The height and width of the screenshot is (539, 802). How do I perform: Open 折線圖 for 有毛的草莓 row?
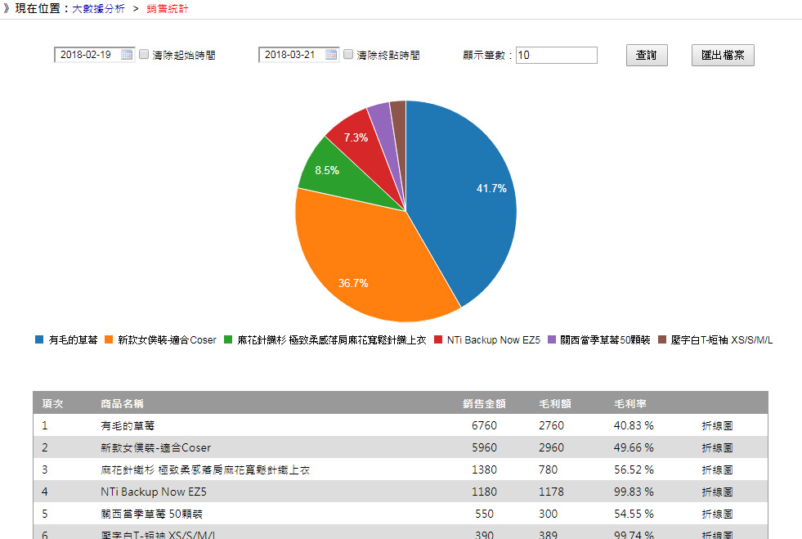(717, 425)
